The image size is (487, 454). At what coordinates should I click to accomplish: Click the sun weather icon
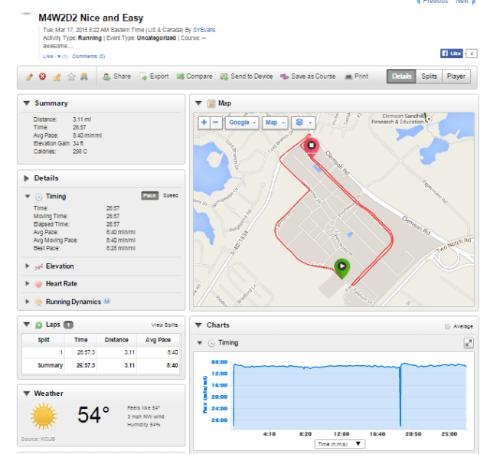coord(44,416)
